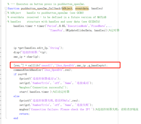Click the 'FixedRate' string
Screen dimensions: 141x124
click(x=98, y=26)
